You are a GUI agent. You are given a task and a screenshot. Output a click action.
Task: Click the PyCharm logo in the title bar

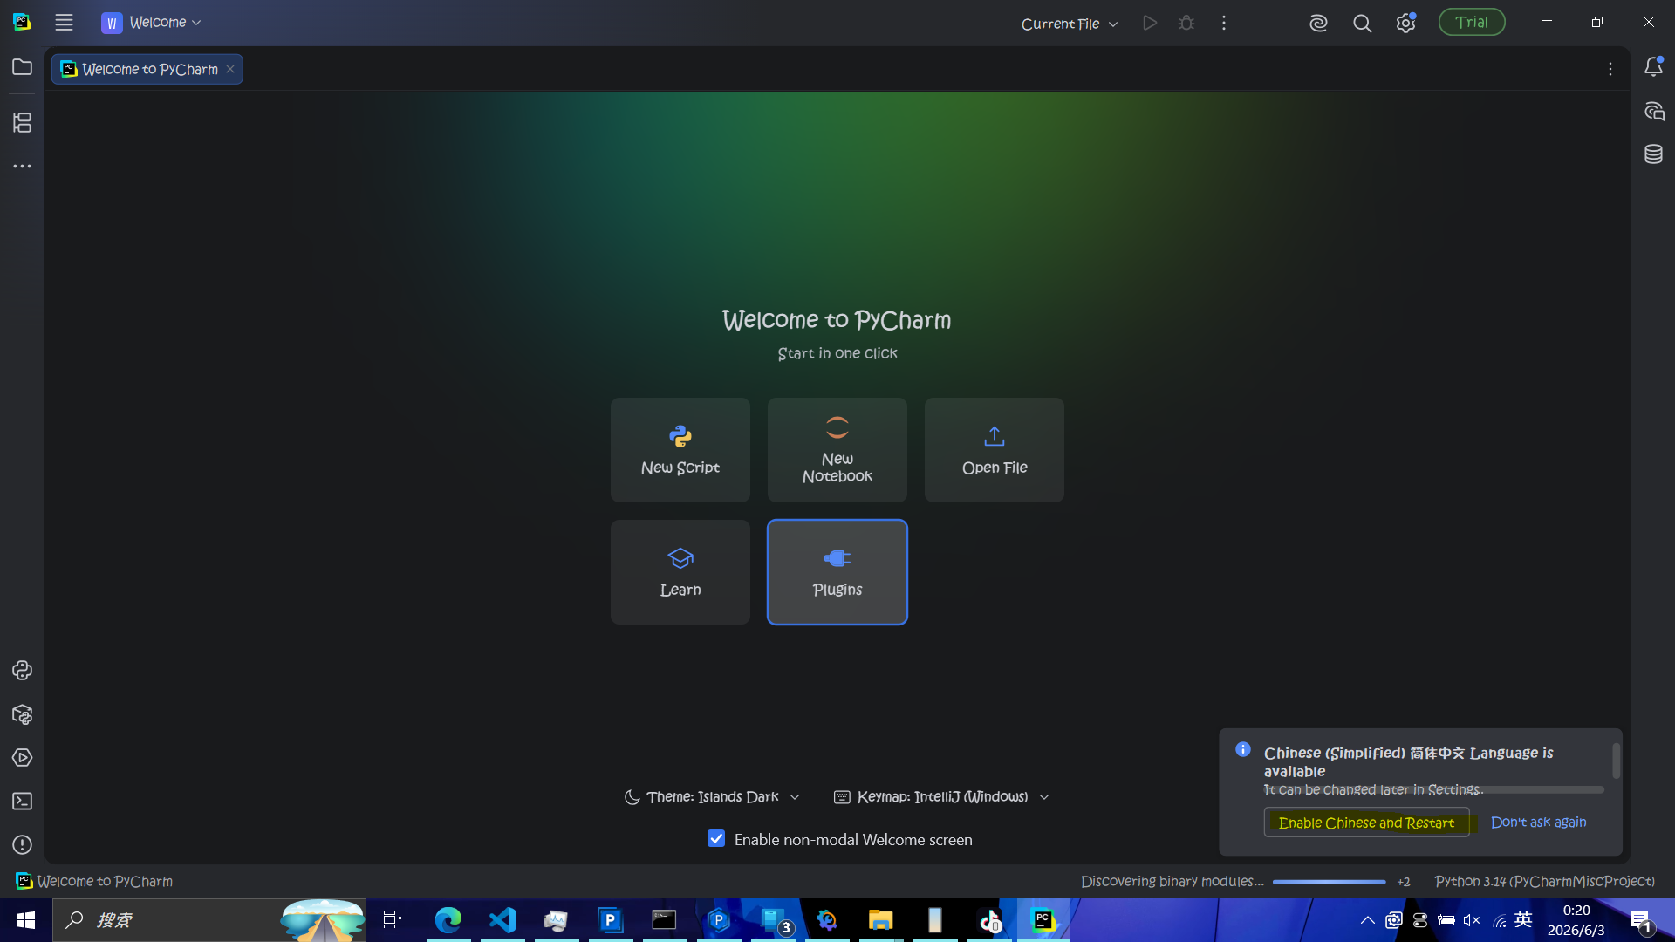23,22
